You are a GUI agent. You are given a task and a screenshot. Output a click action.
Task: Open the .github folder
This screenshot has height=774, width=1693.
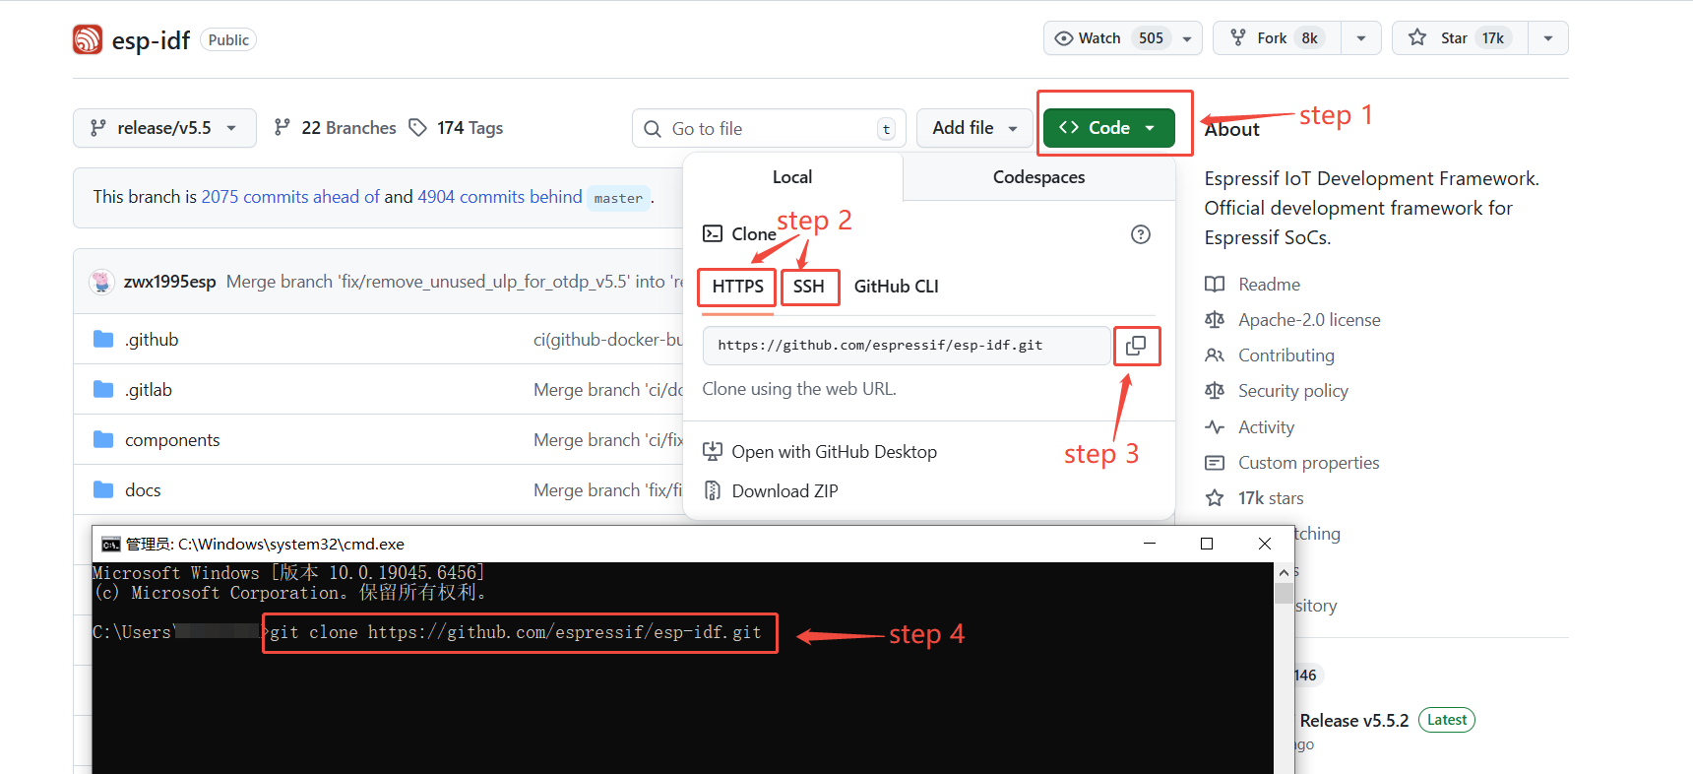(x=152, y=340)
